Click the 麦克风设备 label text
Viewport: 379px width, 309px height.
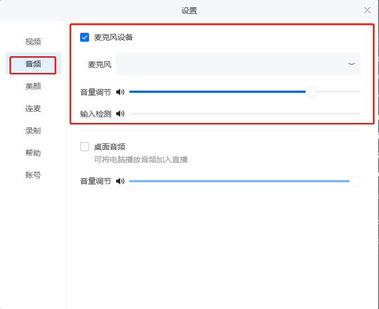114,37
